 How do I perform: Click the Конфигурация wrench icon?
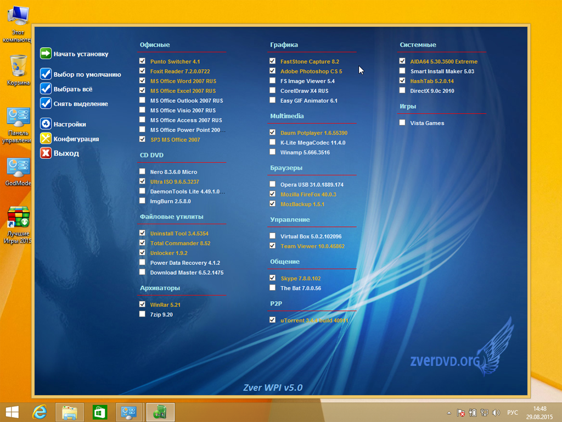[46, 138]
